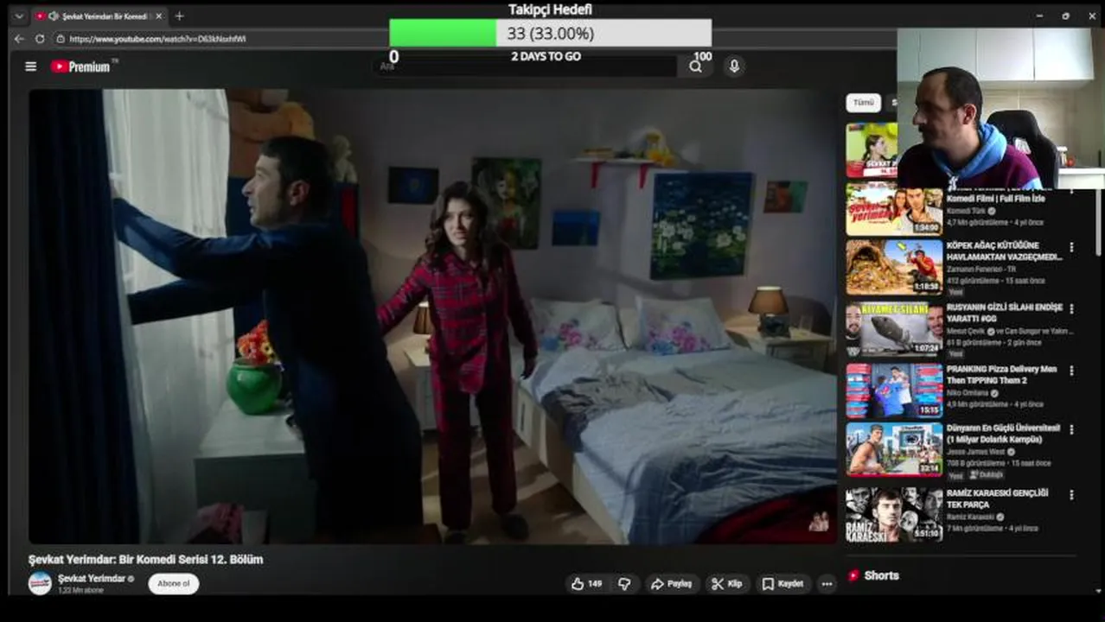Screen dimensions: 1105x622
Task: Open options menu for RUSYANIN GİZLİ SİLAHI video
Action: (1071, 308)
